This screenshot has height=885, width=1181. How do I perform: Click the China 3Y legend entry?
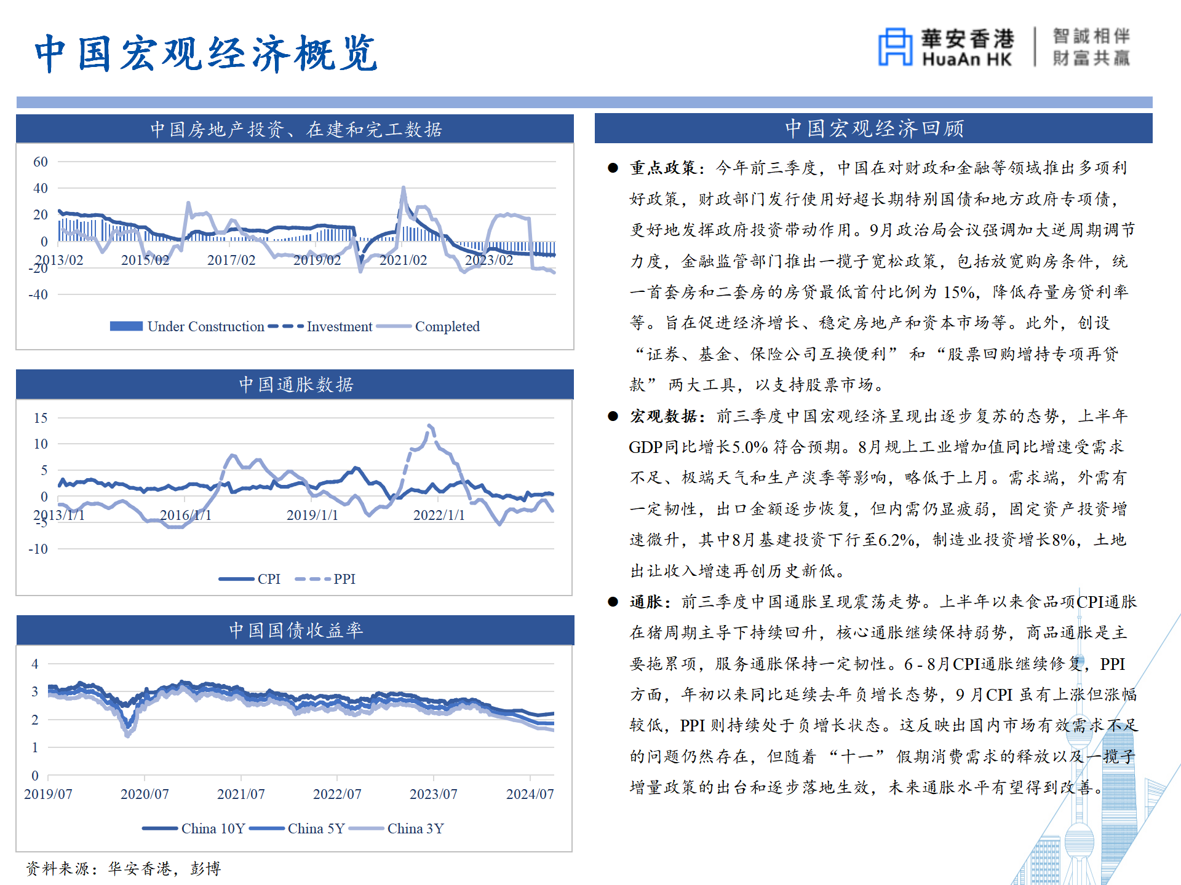point(396,828)
